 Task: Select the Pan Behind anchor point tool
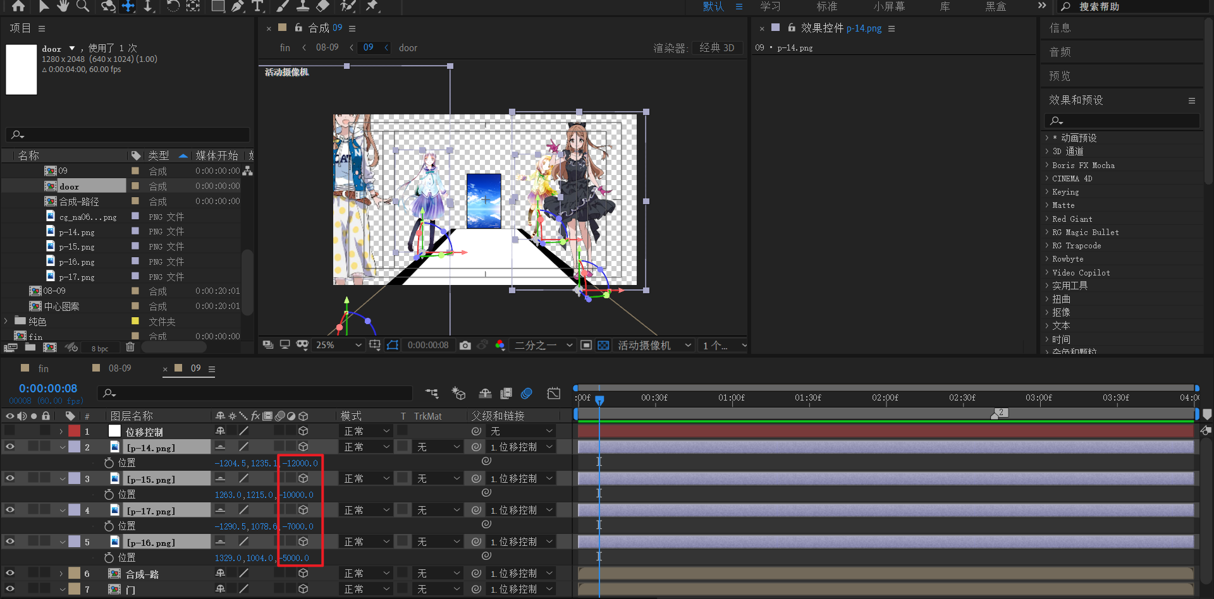click(x=193, y=6)
